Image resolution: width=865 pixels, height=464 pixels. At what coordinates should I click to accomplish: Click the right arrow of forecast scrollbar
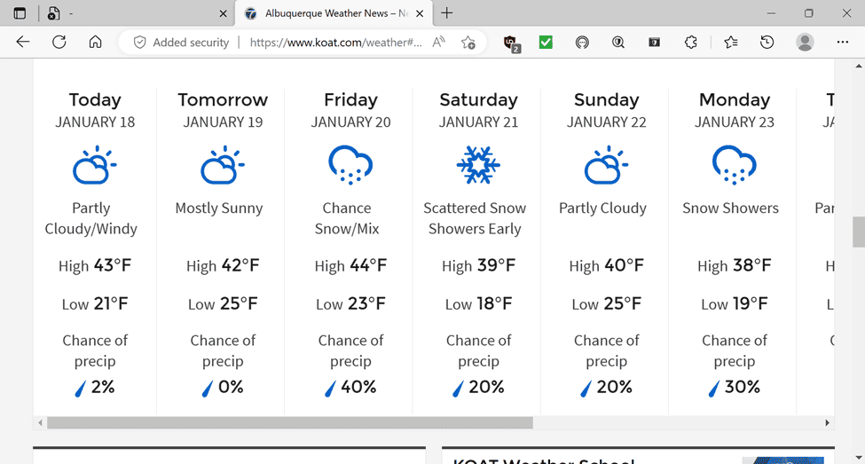click(x=827, y=422)
